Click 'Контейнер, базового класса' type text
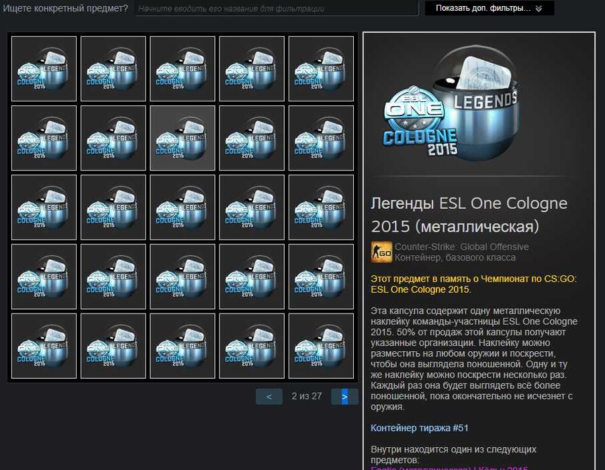 455,257
